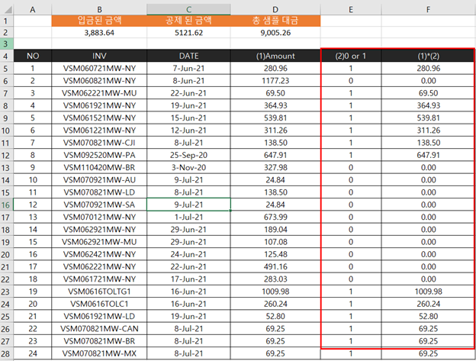Viewport: 476px width, 361px height.
Task: Click the orange '총 샘플 대금' header cell
Action: [275, 21]
